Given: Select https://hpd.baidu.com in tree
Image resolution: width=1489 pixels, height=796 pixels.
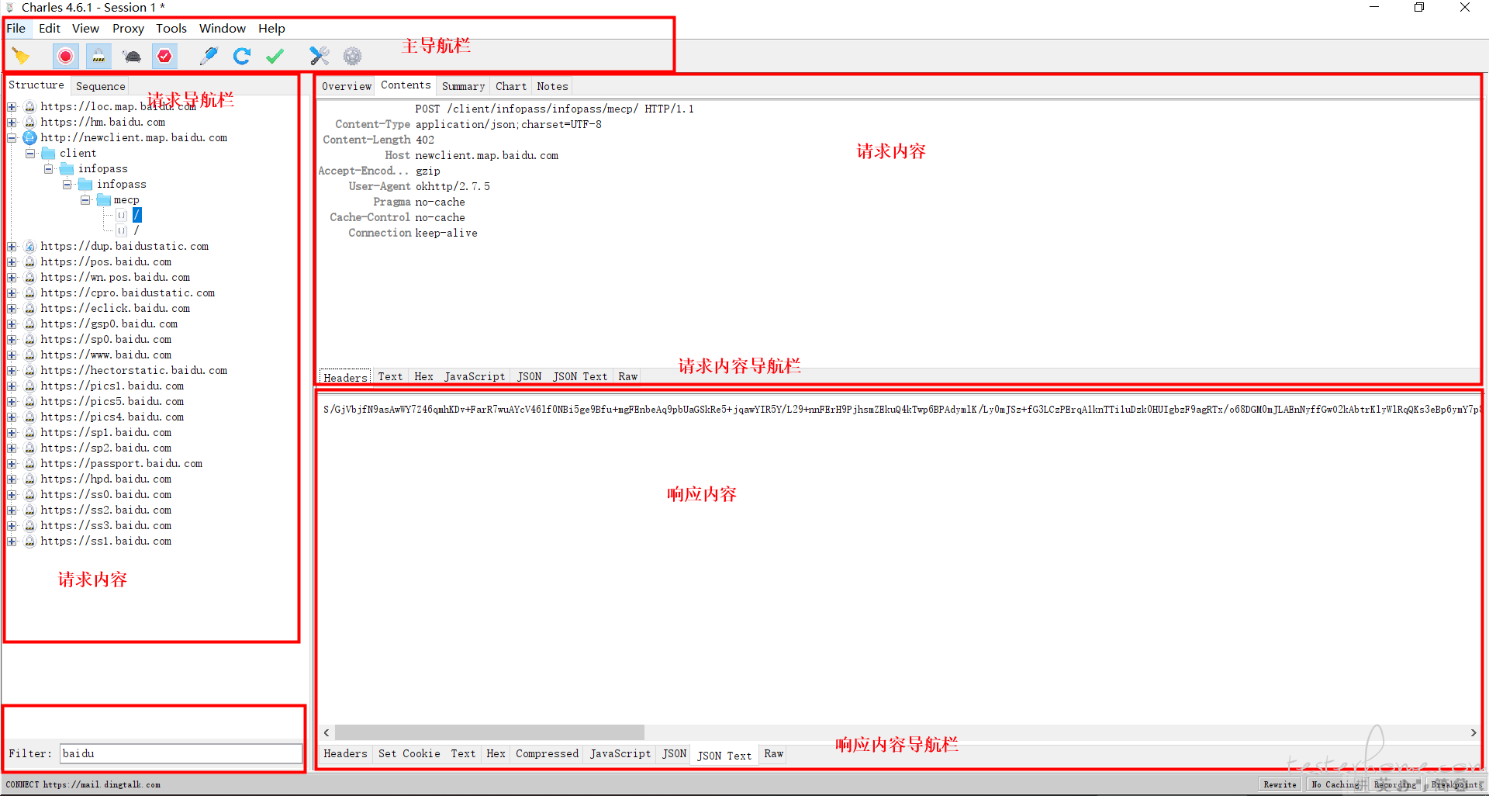Looking at the screenshot, I should pyautogui.click(x=105, y=479).
